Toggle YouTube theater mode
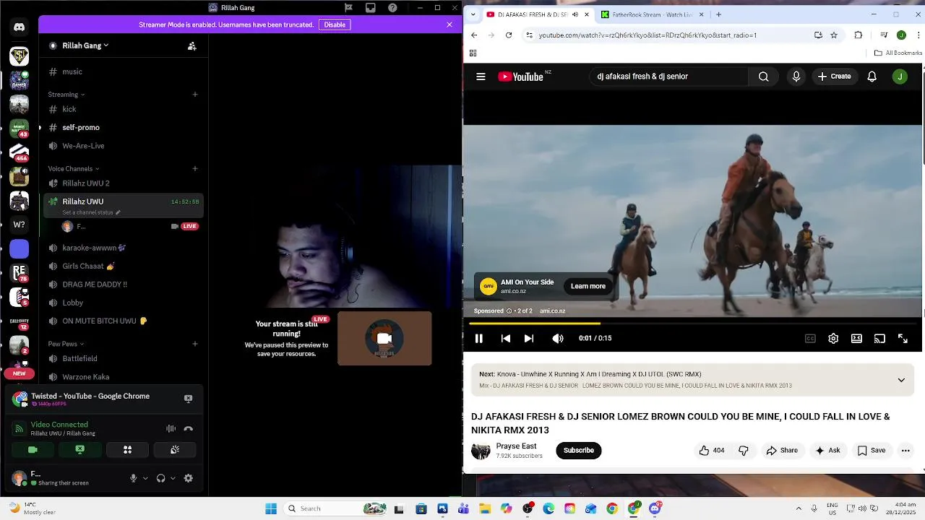This screenshot has height=520, width=925. 856,338
